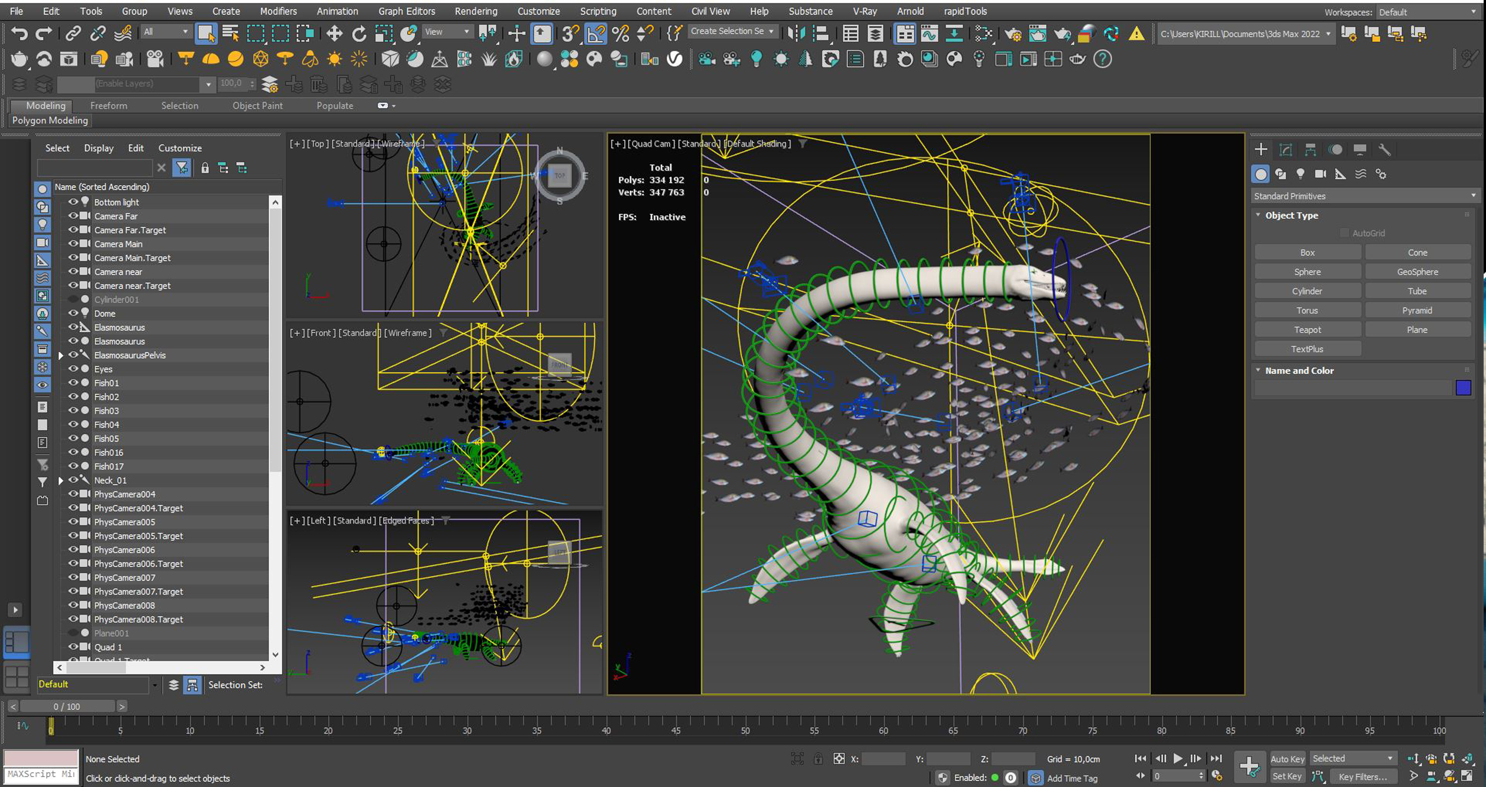Collapse the Name and Color rollout
Image resolution: width=1486 pixels, height=787 pixels.
1258,370
